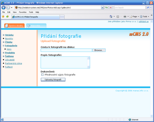This screenshot has height=122, width=154.
Task: Open the Produkty link
Action: tap(10, 53)
